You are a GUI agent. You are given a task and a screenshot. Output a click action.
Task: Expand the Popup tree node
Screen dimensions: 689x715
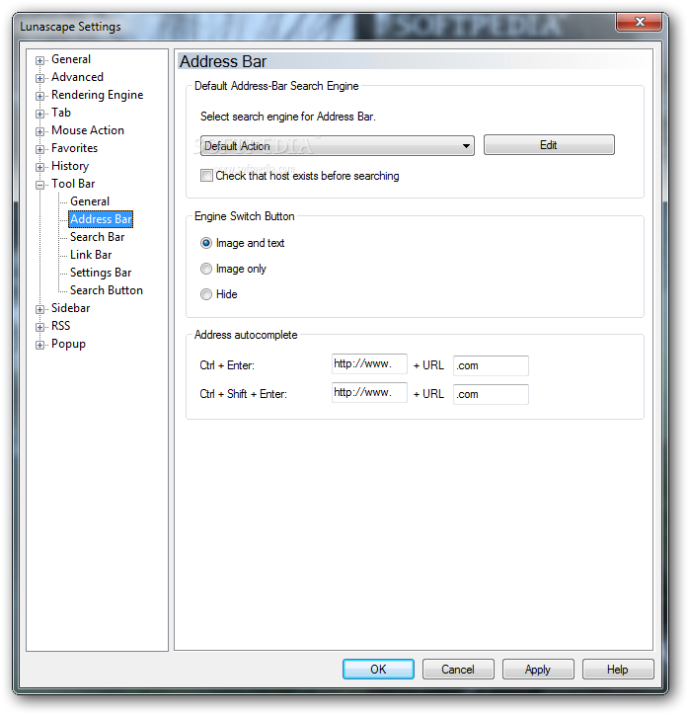[x=40, y=346]
